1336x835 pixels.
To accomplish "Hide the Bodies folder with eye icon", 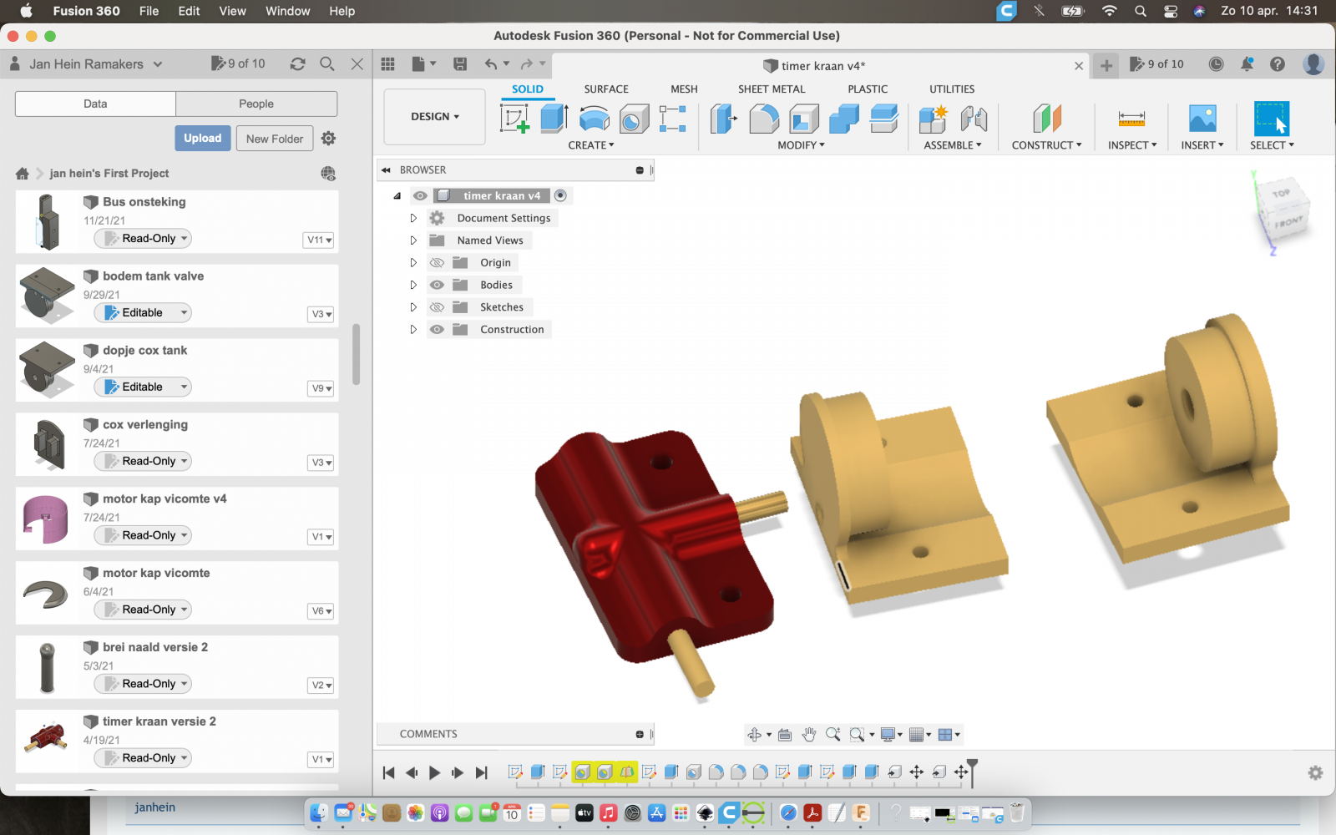I will point(437,285).
